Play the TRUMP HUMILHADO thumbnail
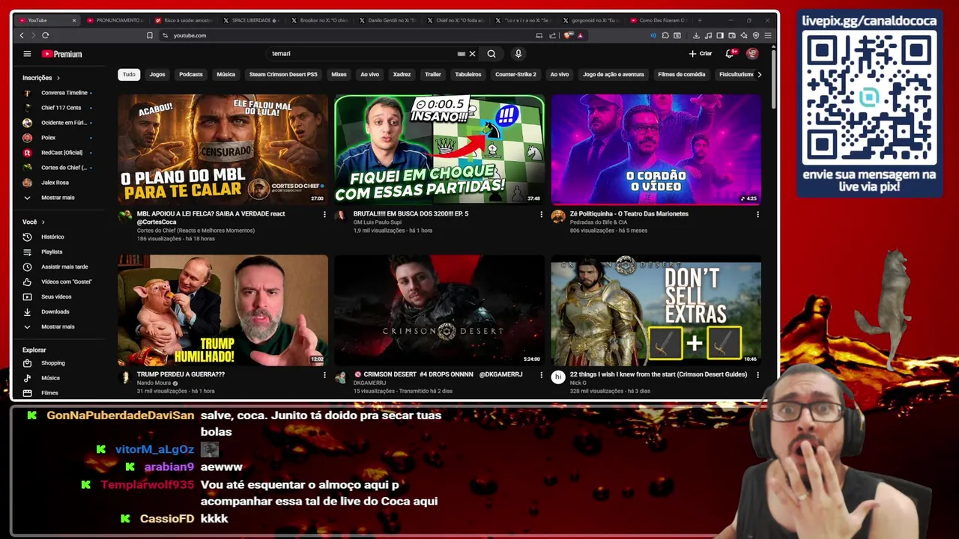The width and height of the screenshot is (959, 539). pyautogui.click(x=223, y=310)
